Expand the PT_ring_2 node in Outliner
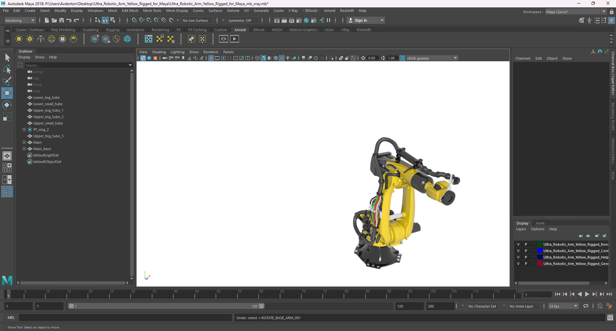This screenshot has width=616, height=331. (24, 130)
